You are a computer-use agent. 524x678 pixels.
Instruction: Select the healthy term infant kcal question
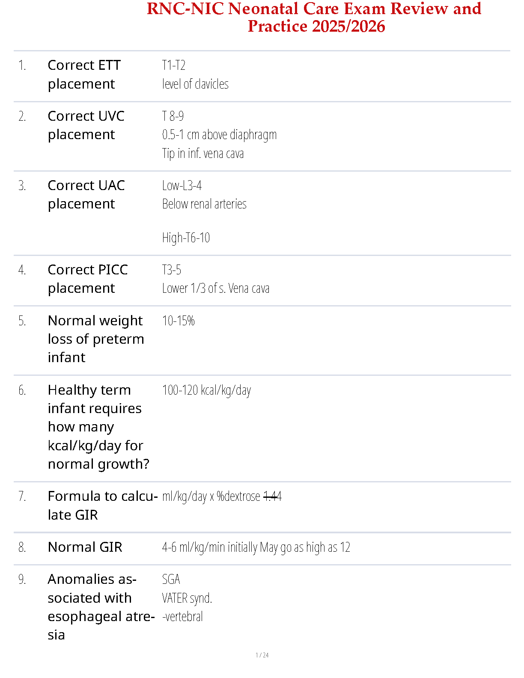click(x=98, y=427)
